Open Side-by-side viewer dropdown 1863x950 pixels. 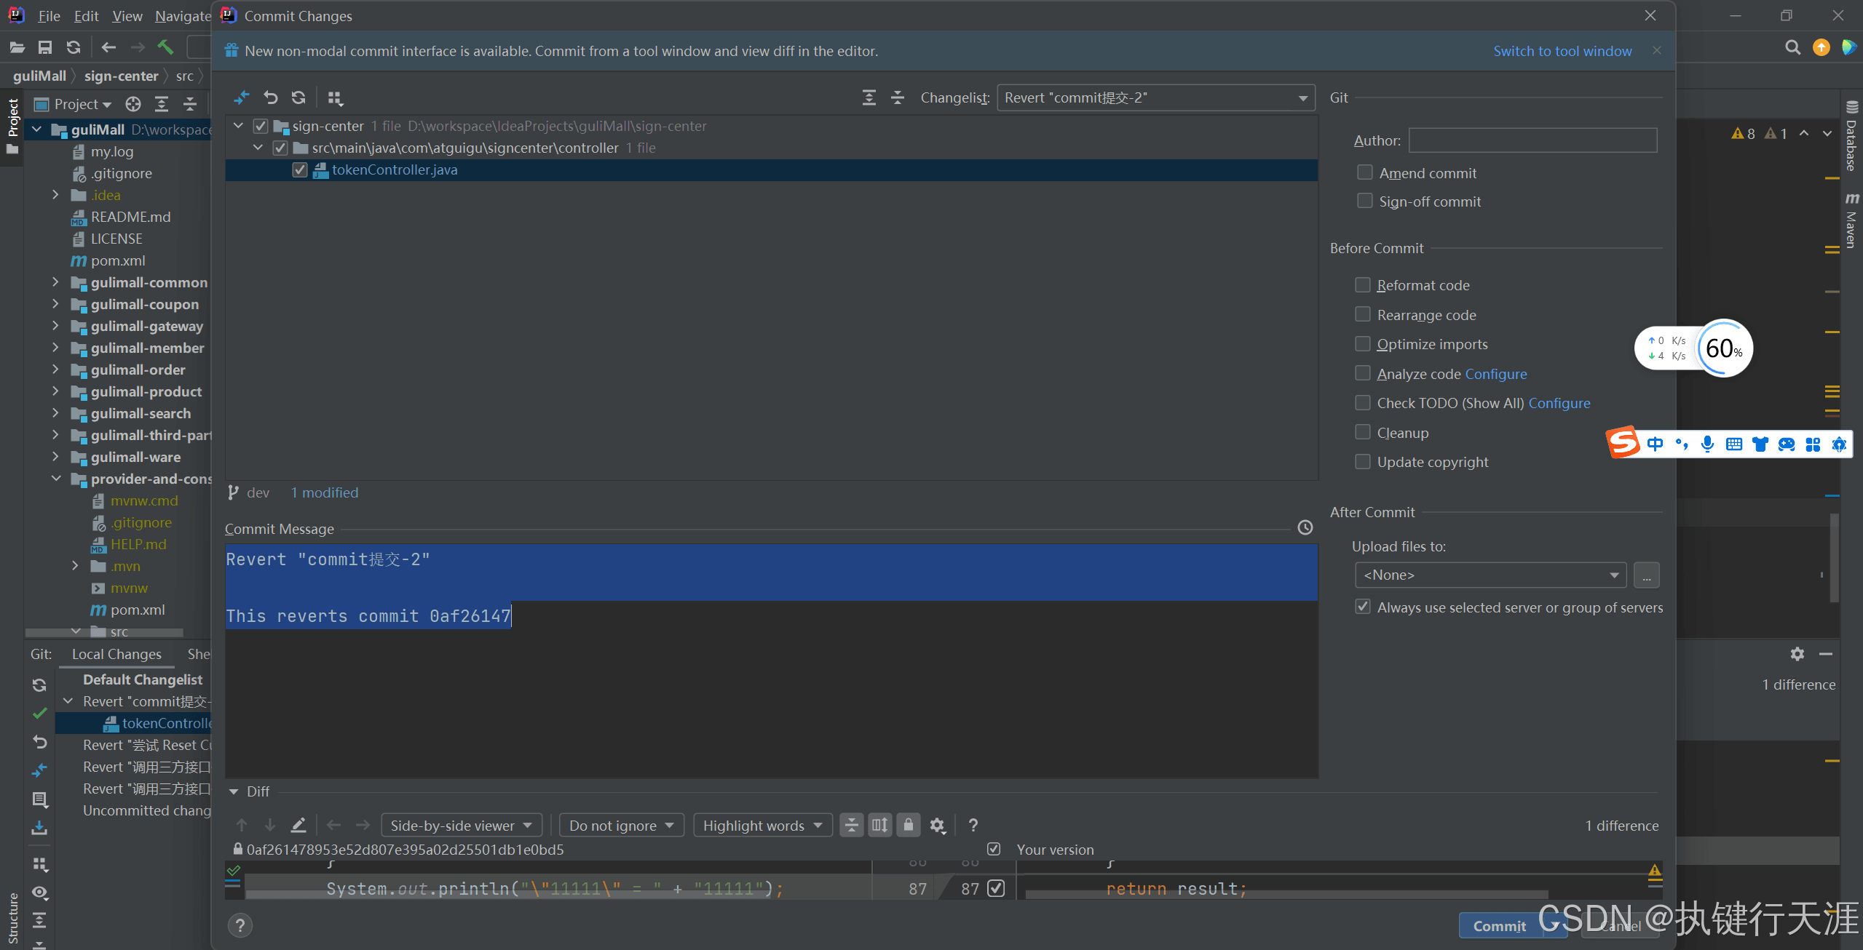462,825
